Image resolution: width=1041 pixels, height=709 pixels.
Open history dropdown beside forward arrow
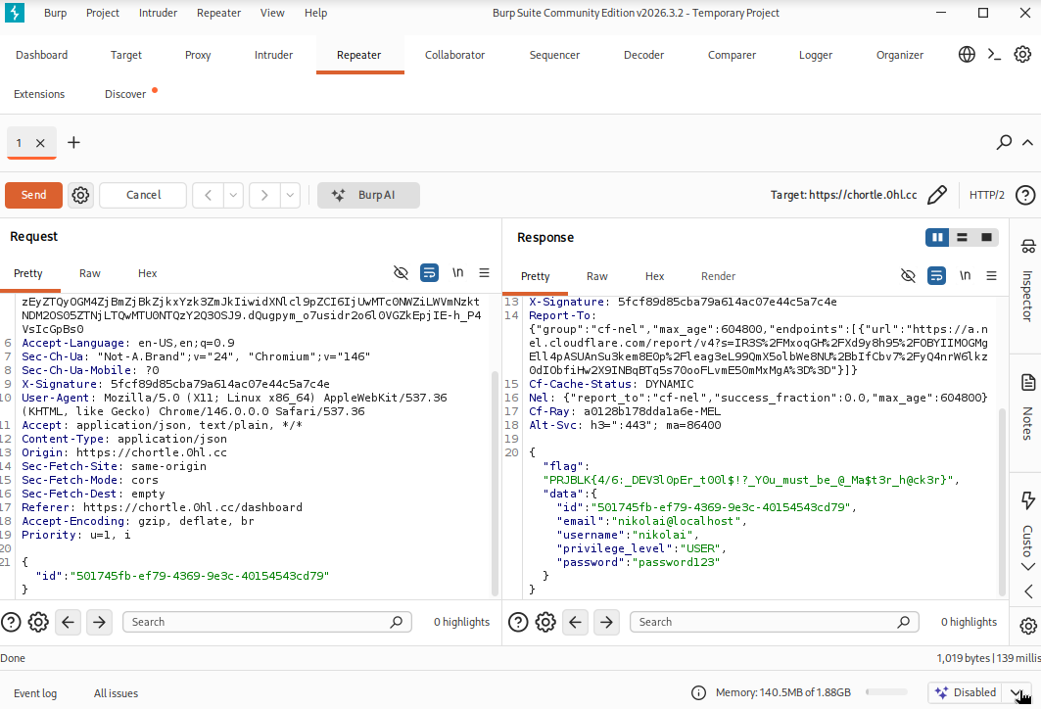coord(290,195)
